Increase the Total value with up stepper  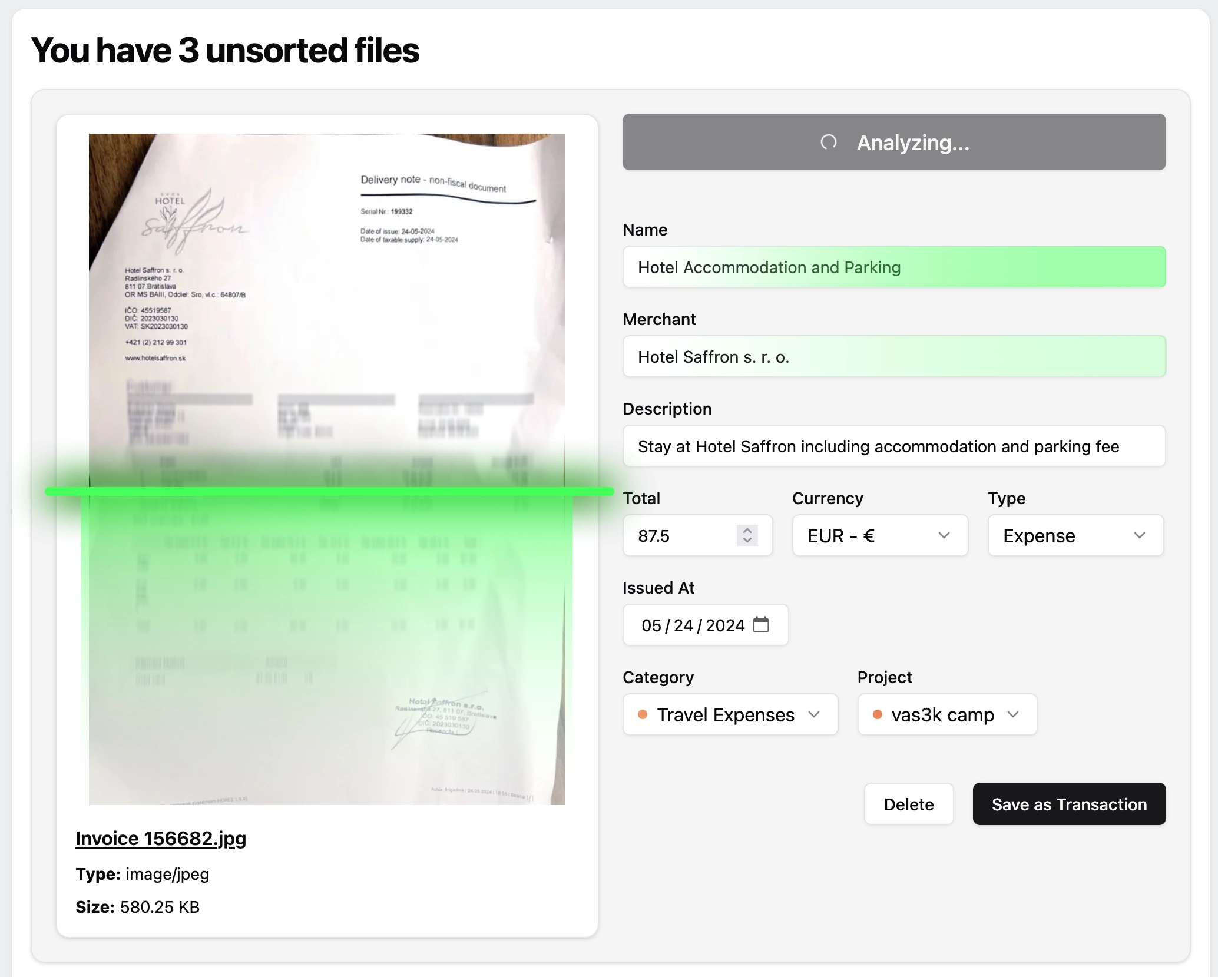tap(747, 530)
